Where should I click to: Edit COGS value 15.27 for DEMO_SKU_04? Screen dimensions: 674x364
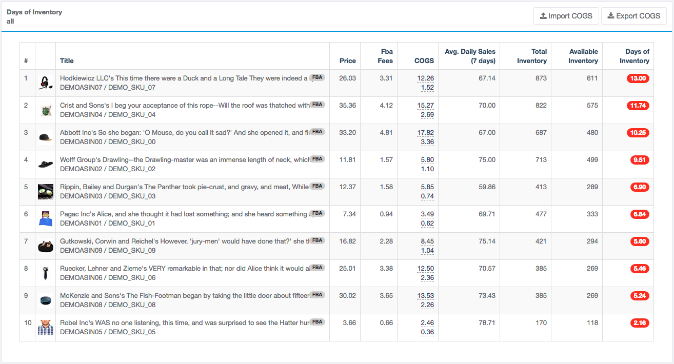[426, 106]
